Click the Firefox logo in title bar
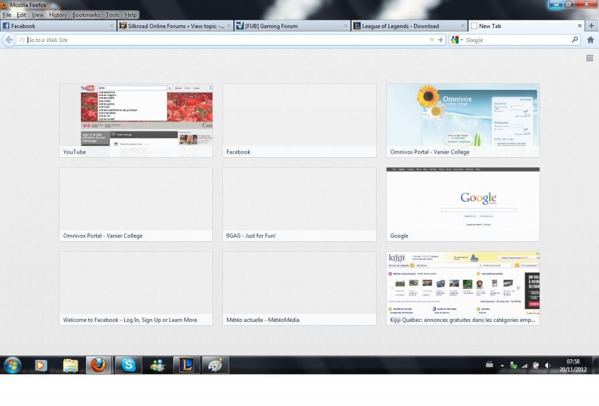The image size is (599, 406). pyautogui.click(x=4, y=4)
